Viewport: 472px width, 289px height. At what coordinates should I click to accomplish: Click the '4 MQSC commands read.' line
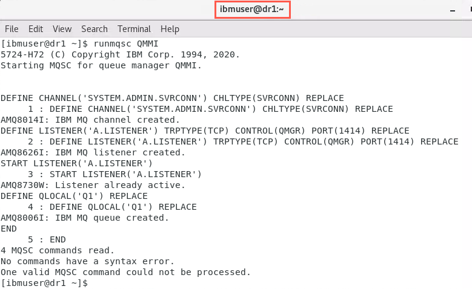point(57,250)
